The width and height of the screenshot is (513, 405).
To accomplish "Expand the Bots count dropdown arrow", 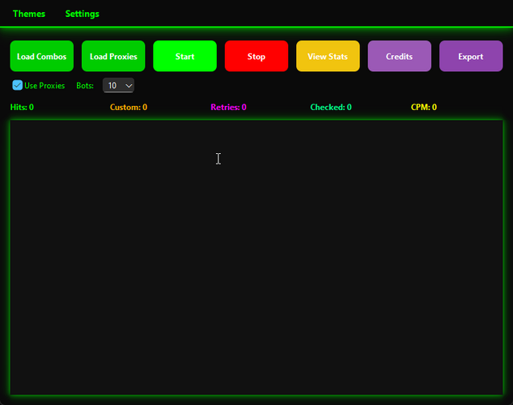I will point(128,86).
